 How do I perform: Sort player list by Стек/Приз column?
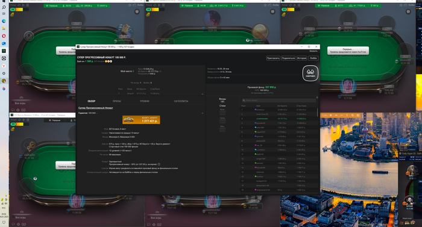coord(301,106)
